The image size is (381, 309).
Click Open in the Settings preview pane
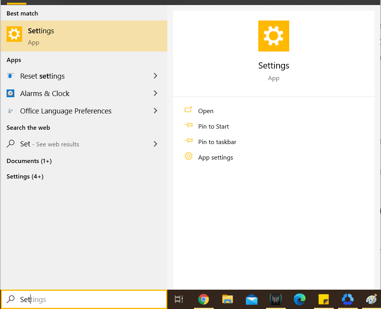click(206, 111)
